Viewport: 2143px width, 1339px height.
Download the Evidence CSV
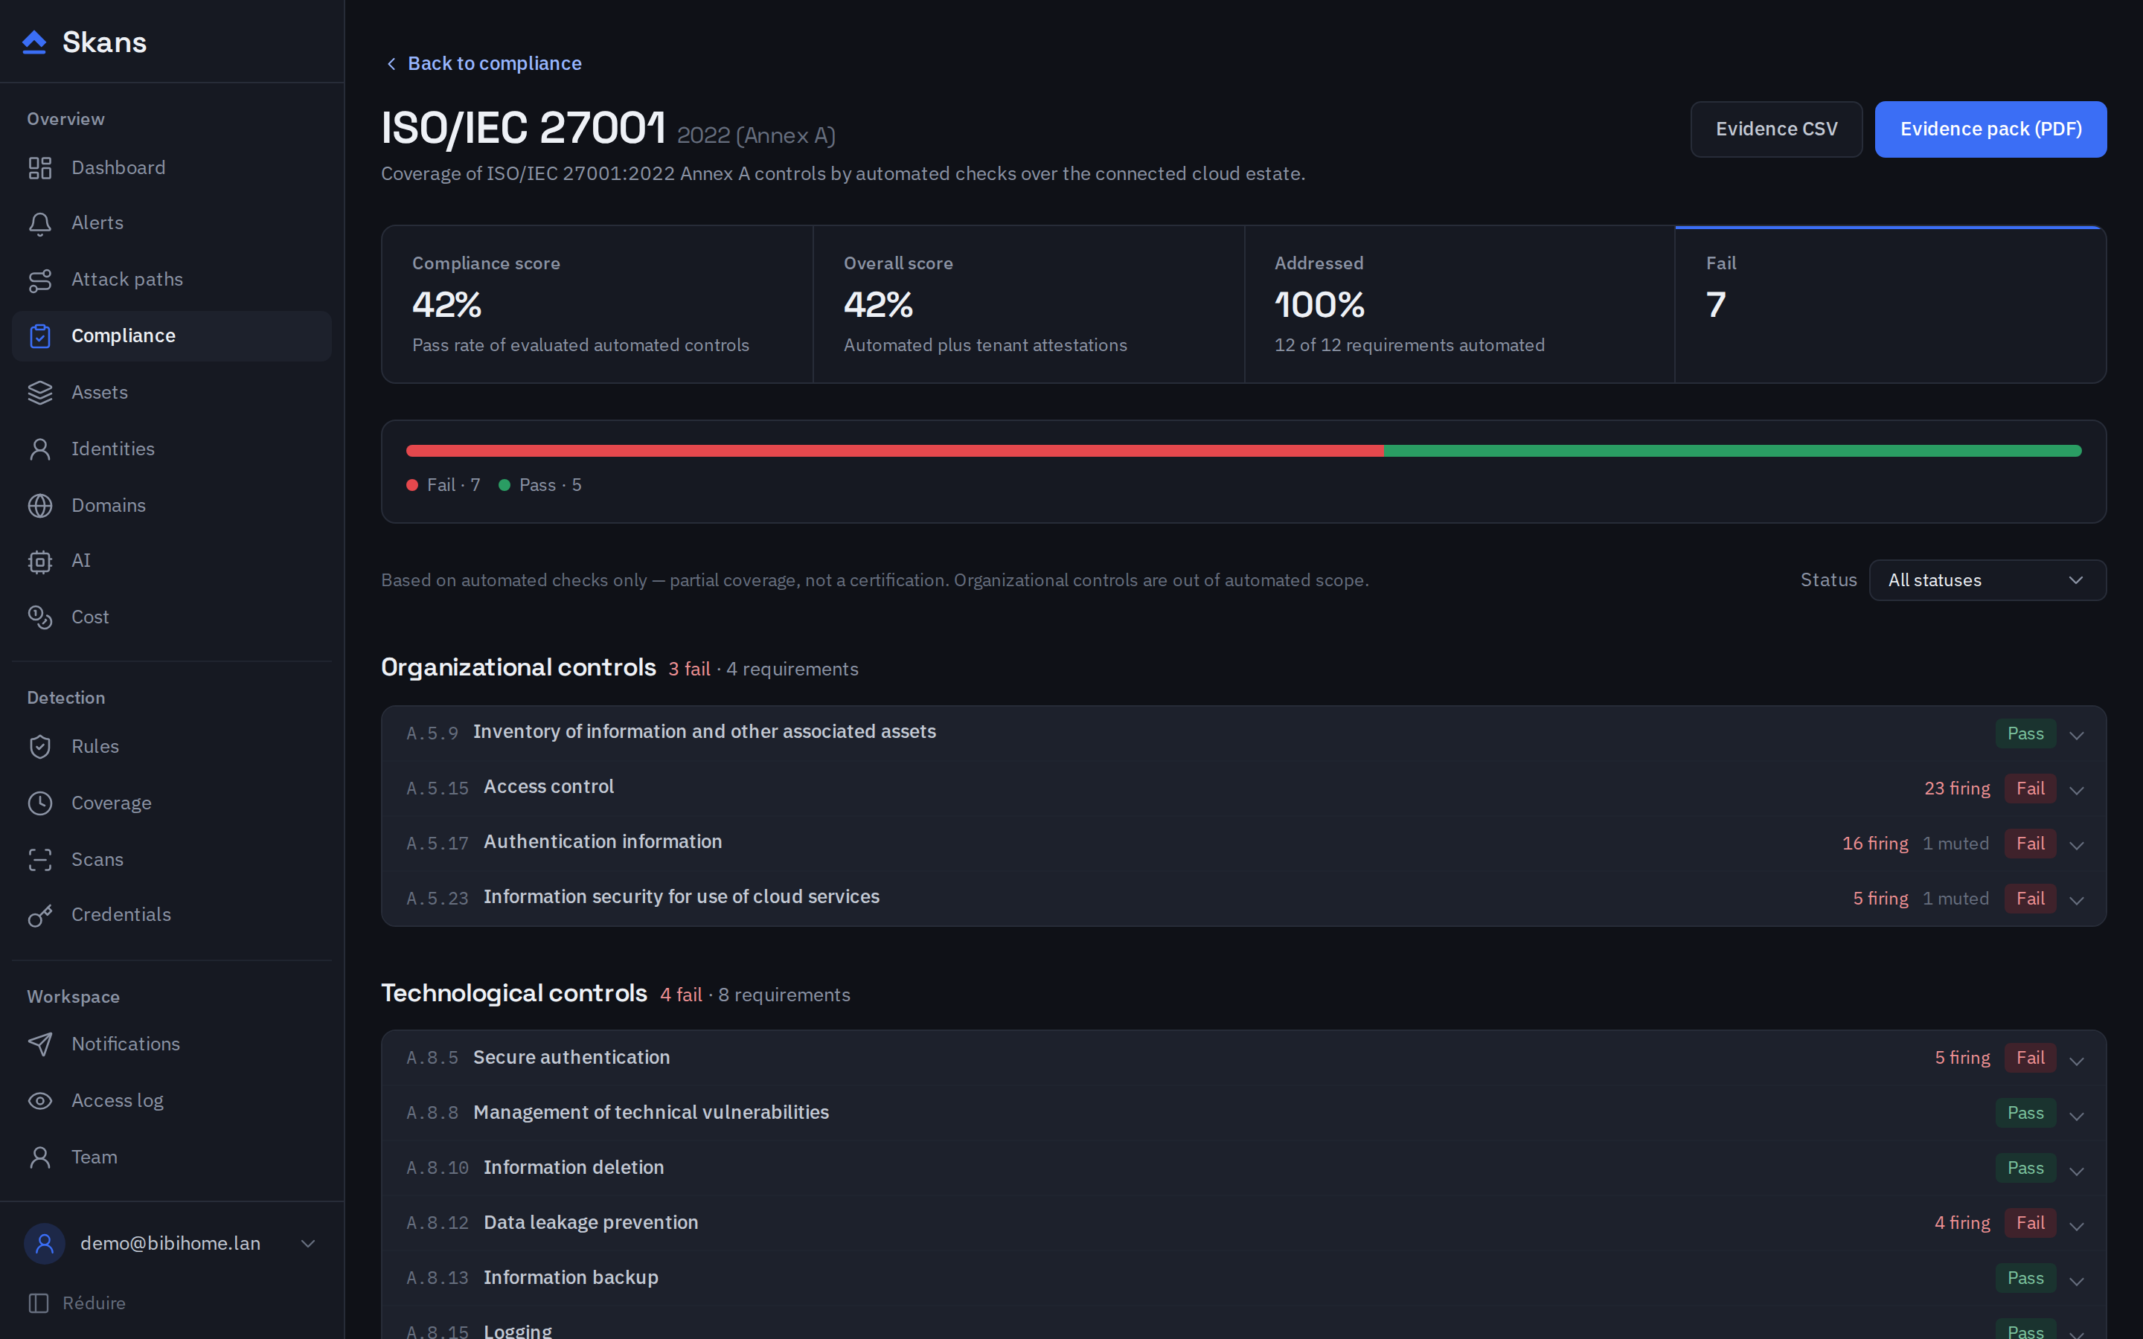[1775, 129]
